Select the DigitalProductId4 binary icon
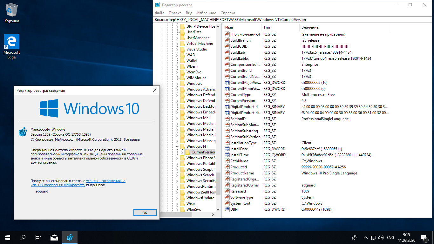This screenshot has height=244, width=434. 227,113
